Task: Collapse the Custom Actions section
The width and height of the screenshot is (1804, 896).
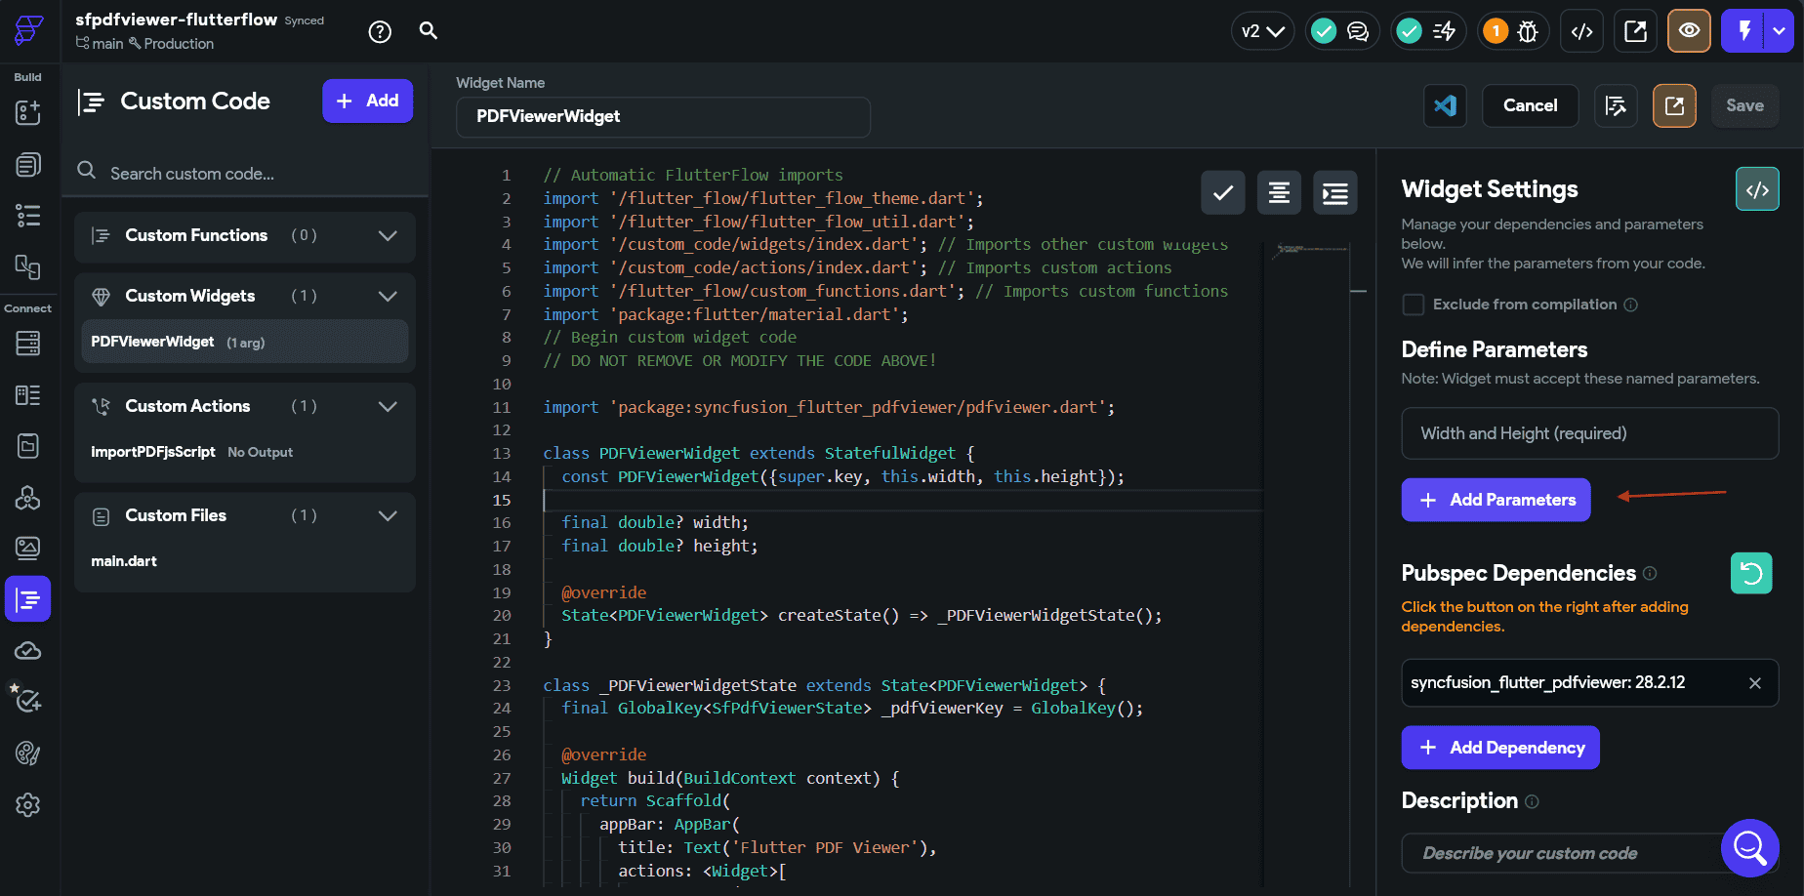Action: [388, 406]
